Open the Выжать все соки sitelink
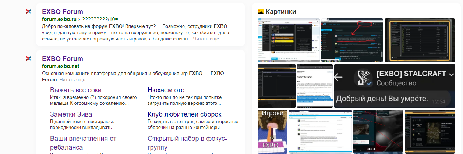 pyautogui.click(x=75, y=90)
